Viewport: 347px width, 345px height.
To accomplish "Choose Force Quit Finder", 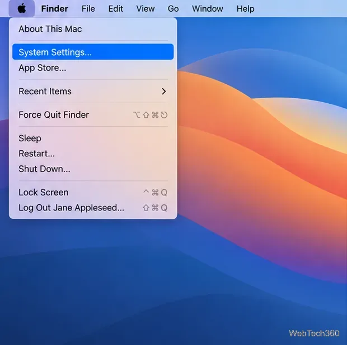I will pyautogui.click(x=93, y=115).
